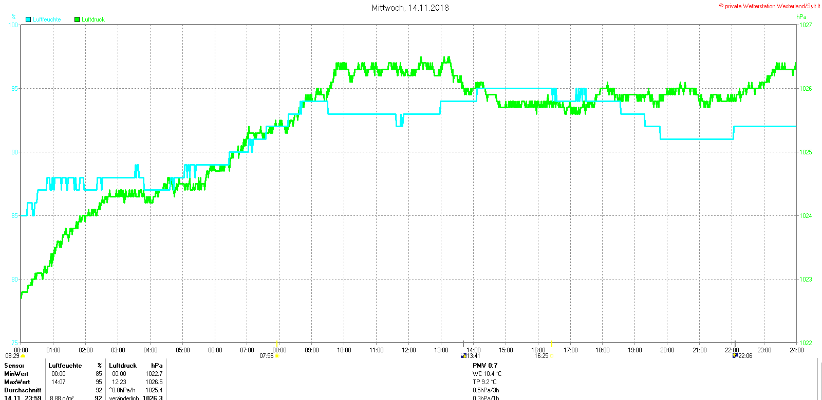This screenshot has width=822, height=400.
Task: Select the Sensor header in the table
Action: coord(14,366)
